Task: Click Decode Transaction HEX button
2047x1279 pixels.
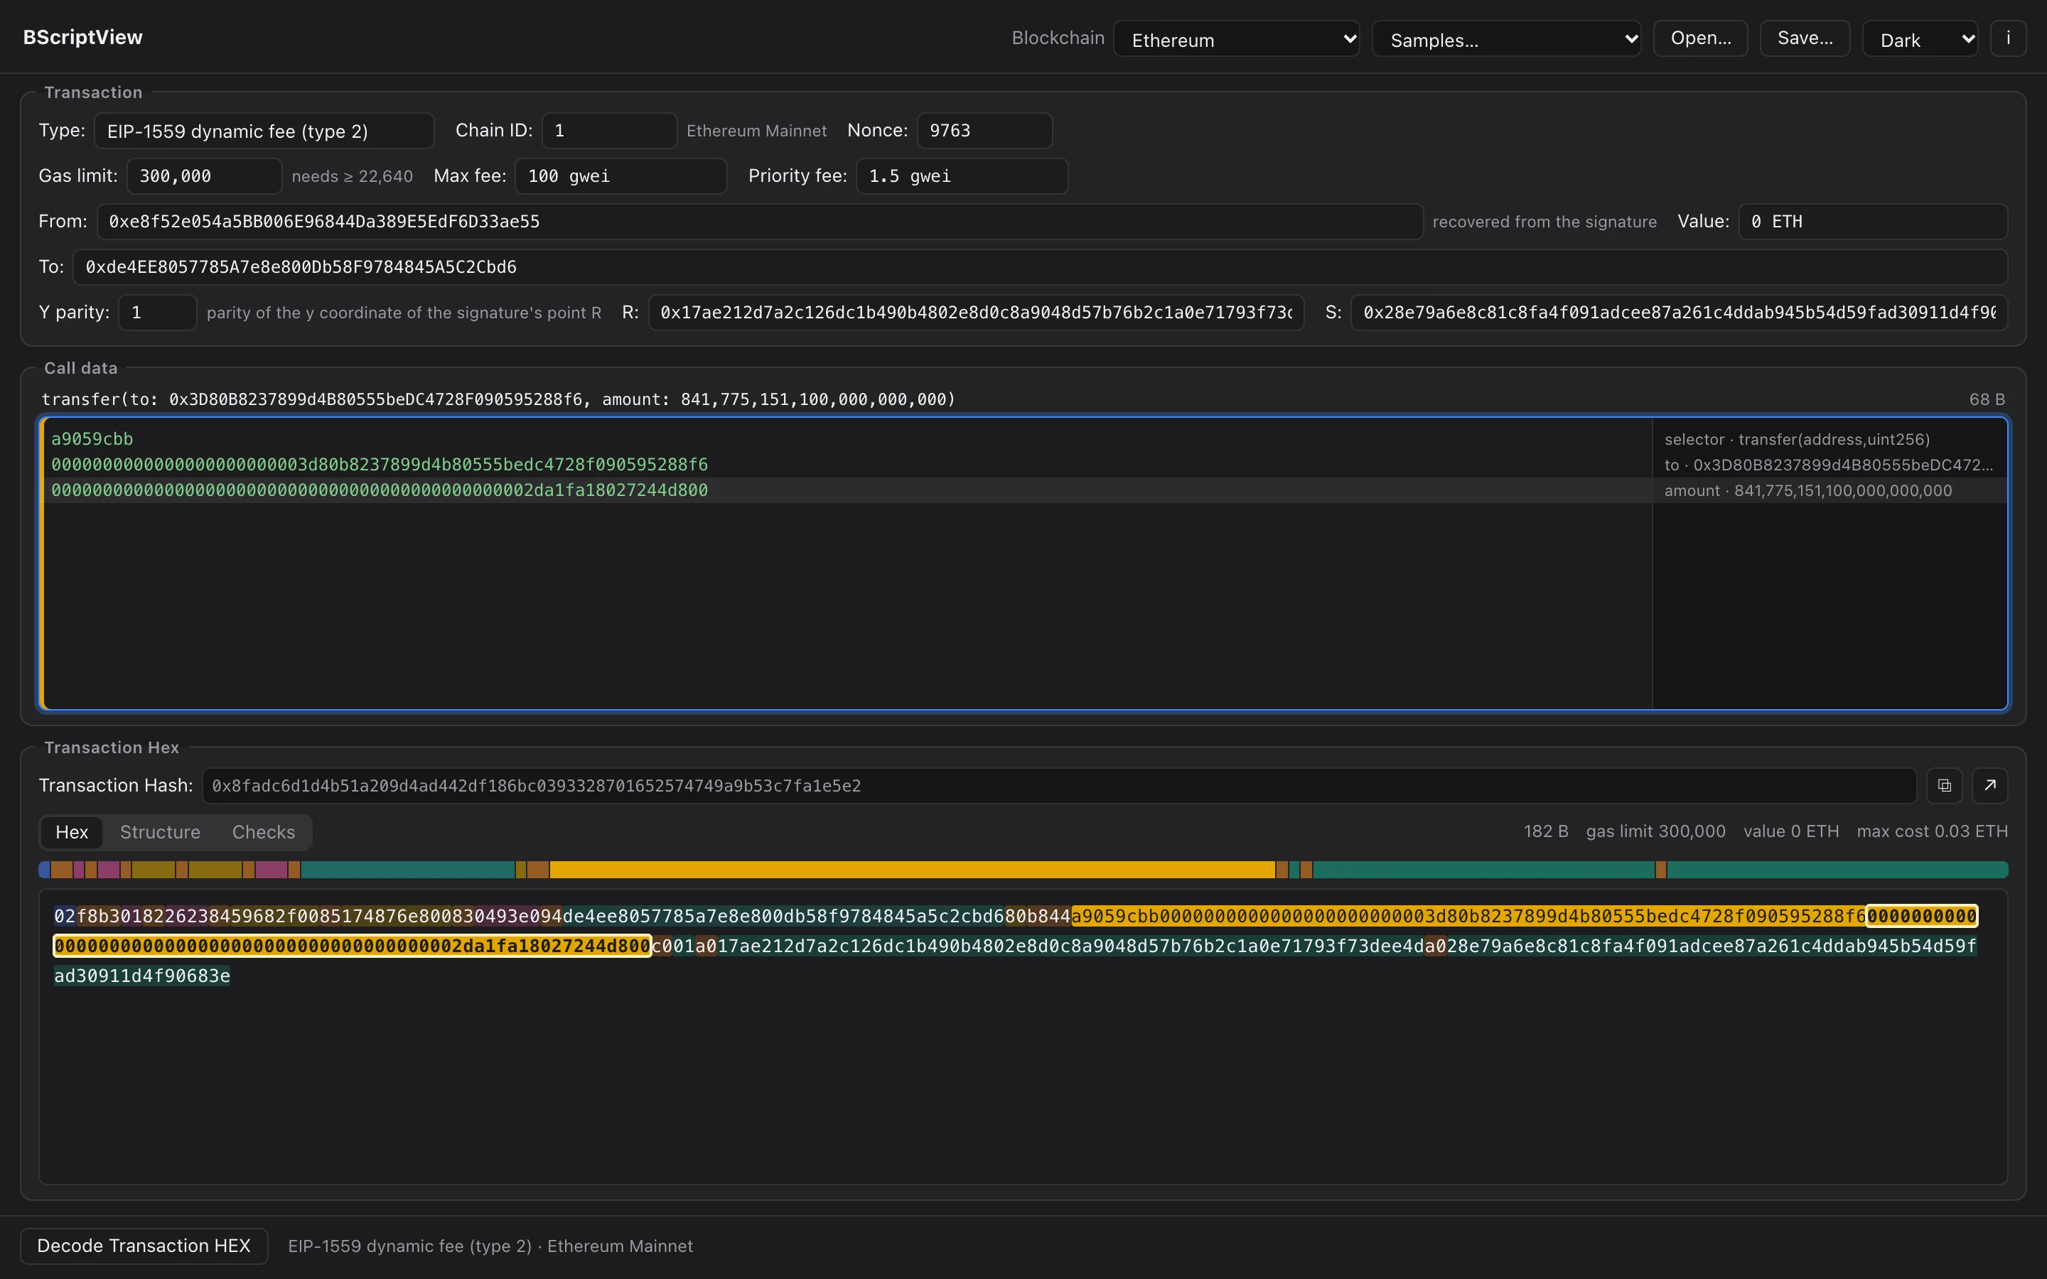Action: pos(144,1246)
